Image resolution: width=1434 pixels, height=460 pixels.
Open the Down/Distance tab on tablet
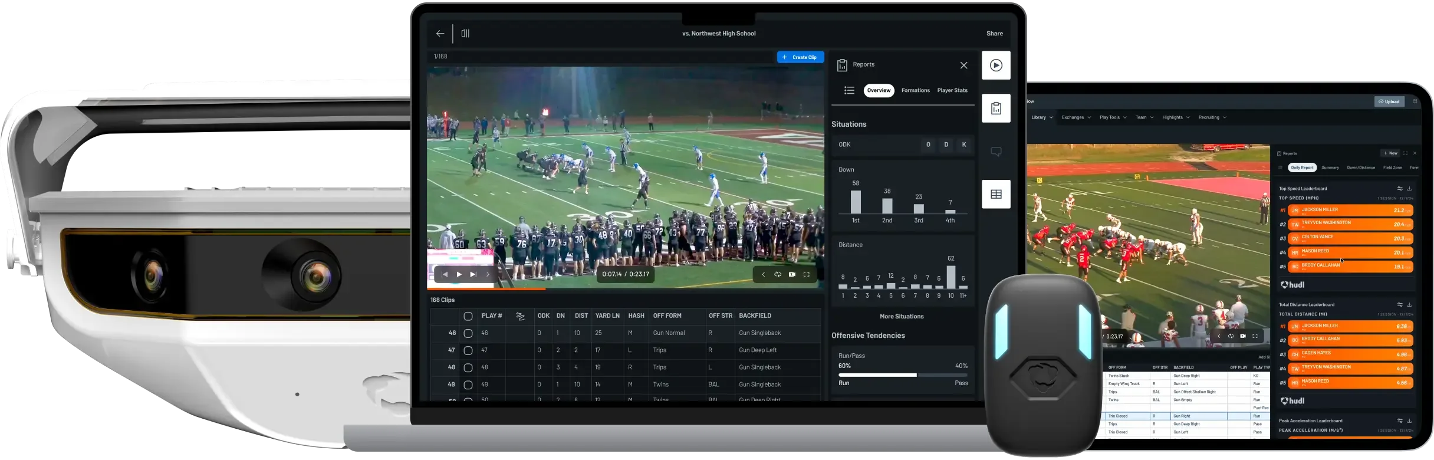point(1361,167)
